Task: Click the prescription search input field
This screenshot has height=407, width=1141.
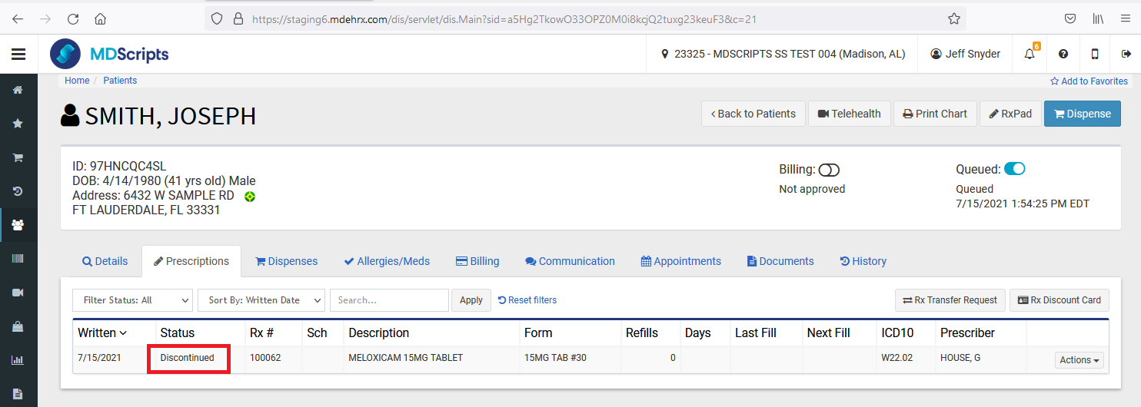Action: [389, 300]
